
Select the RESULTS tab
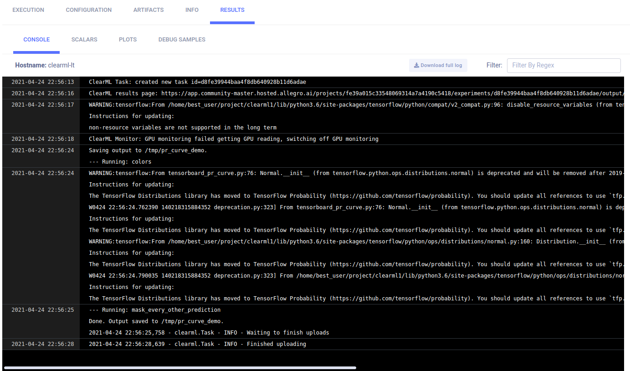232,10
